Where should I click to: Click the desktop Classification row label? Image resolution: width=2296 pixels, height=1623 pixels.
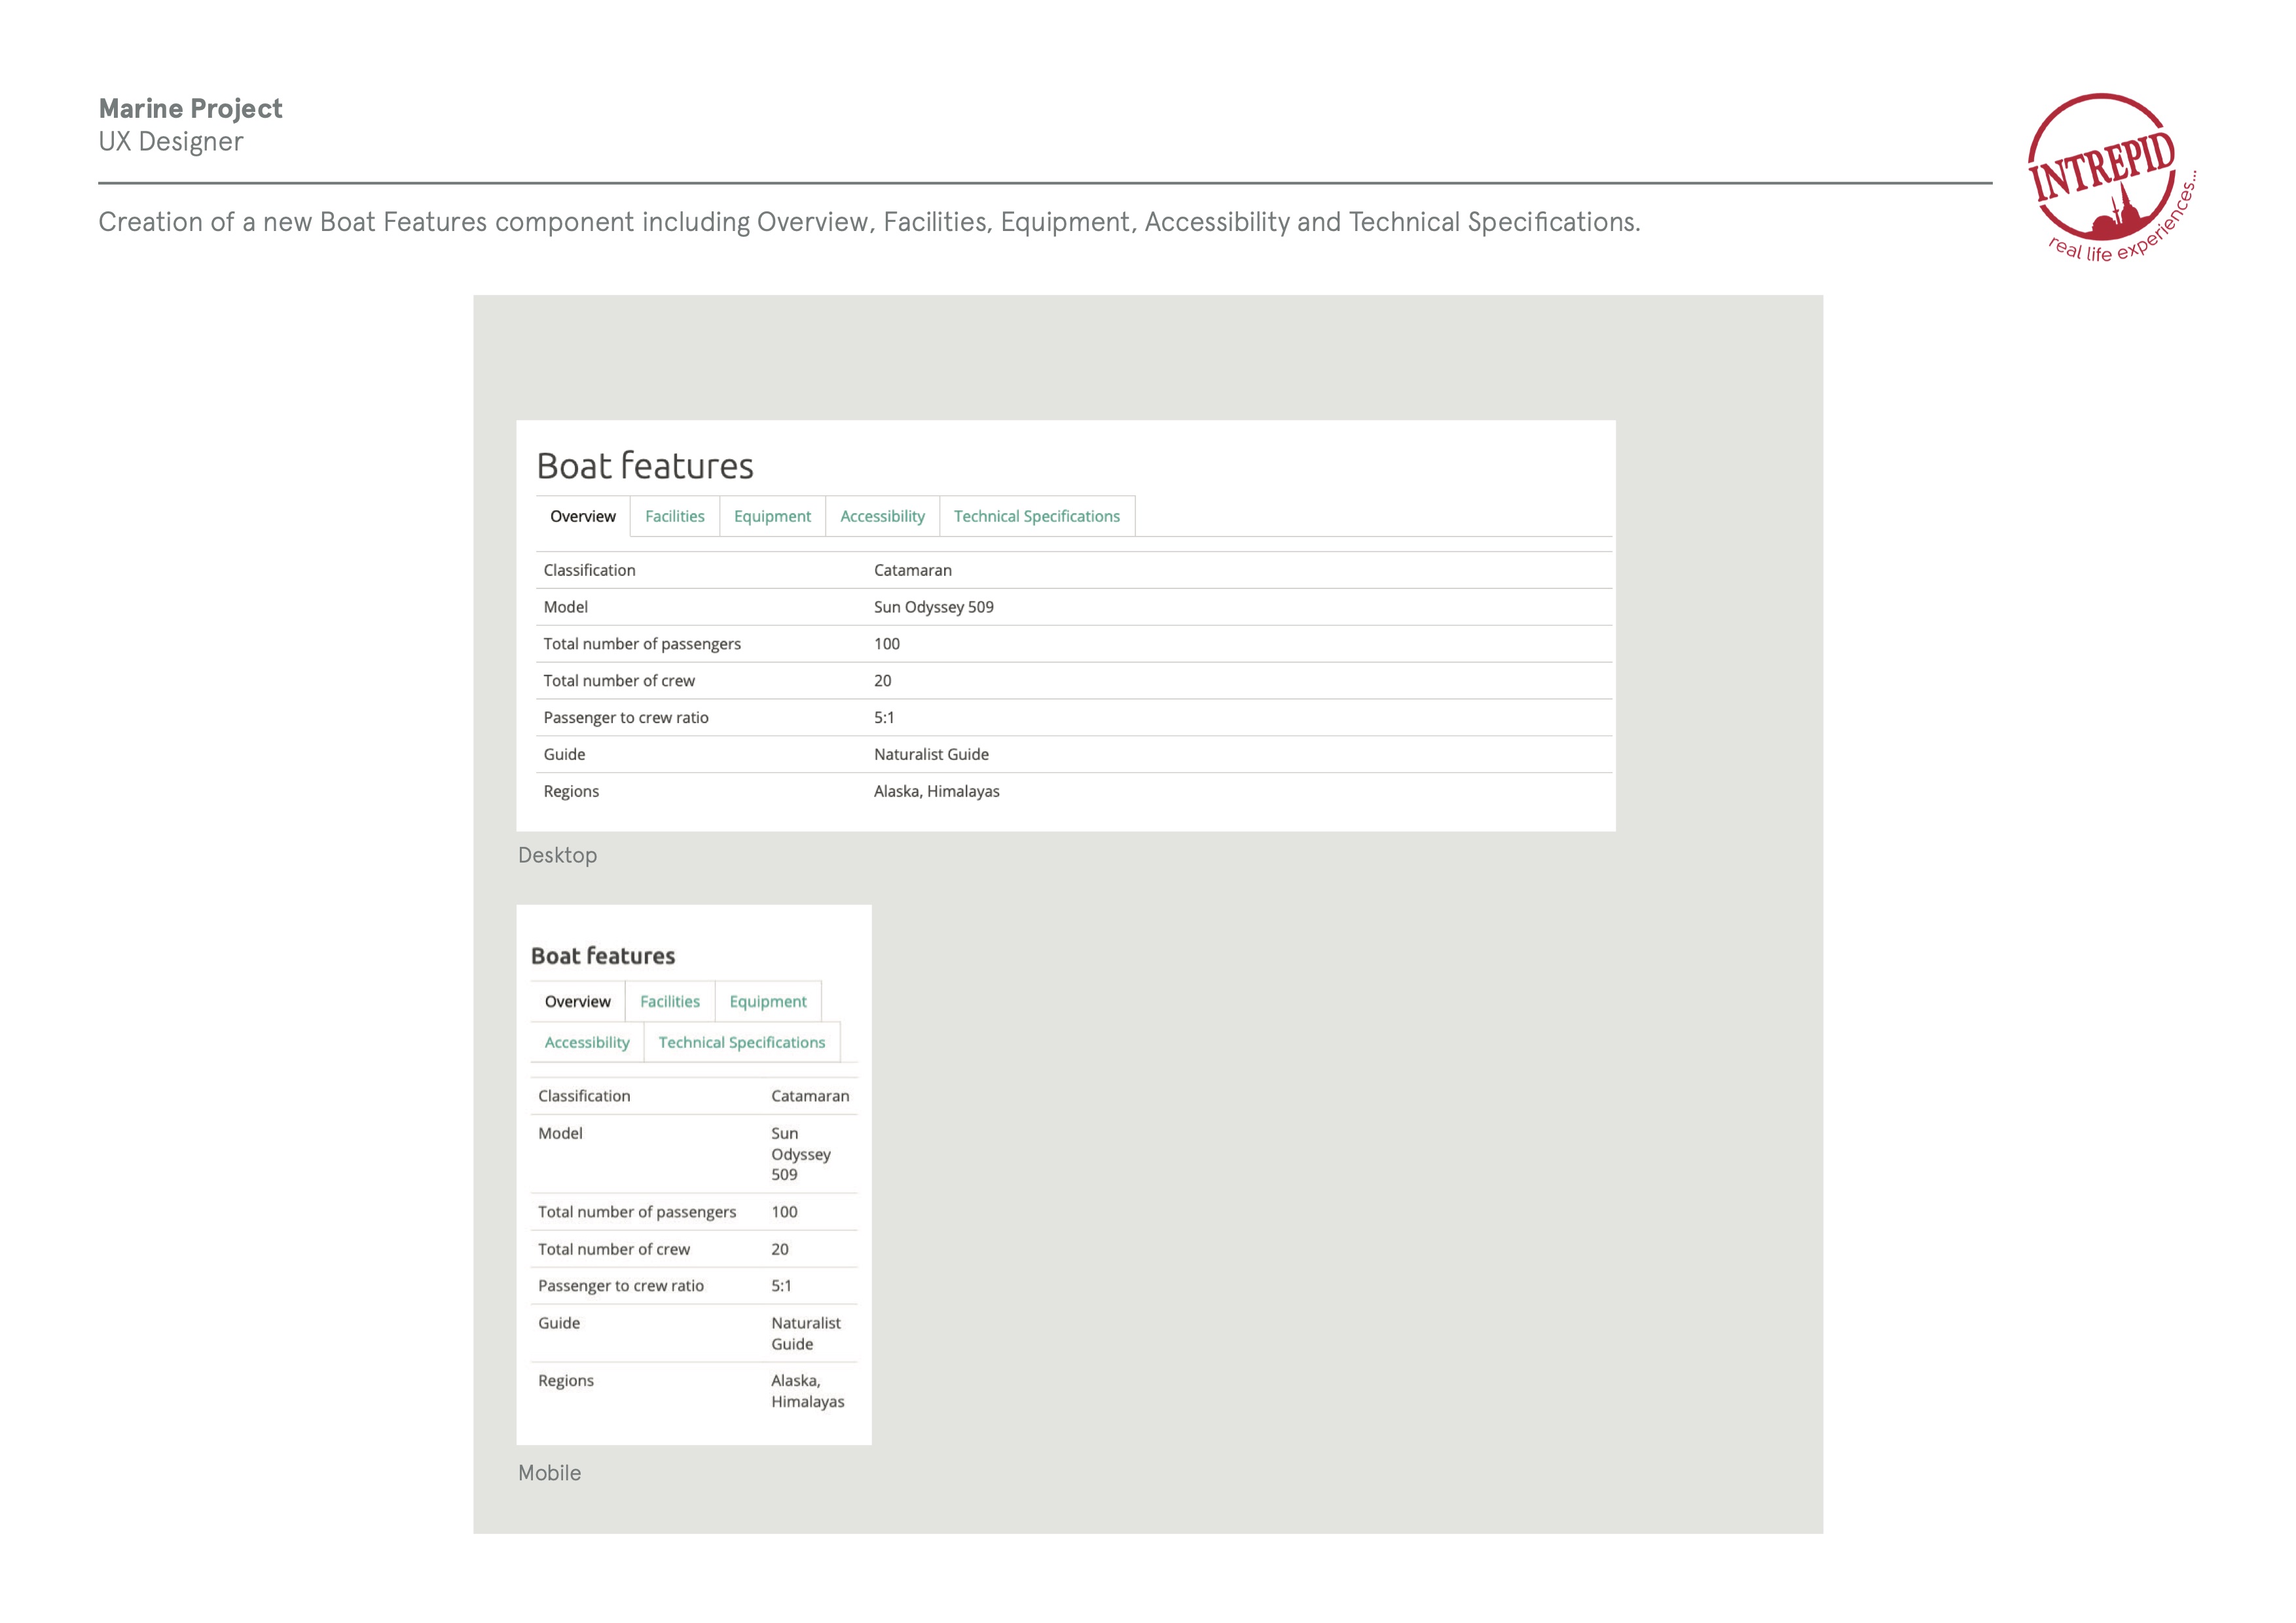pyautogui.click(x=589, y=571)
